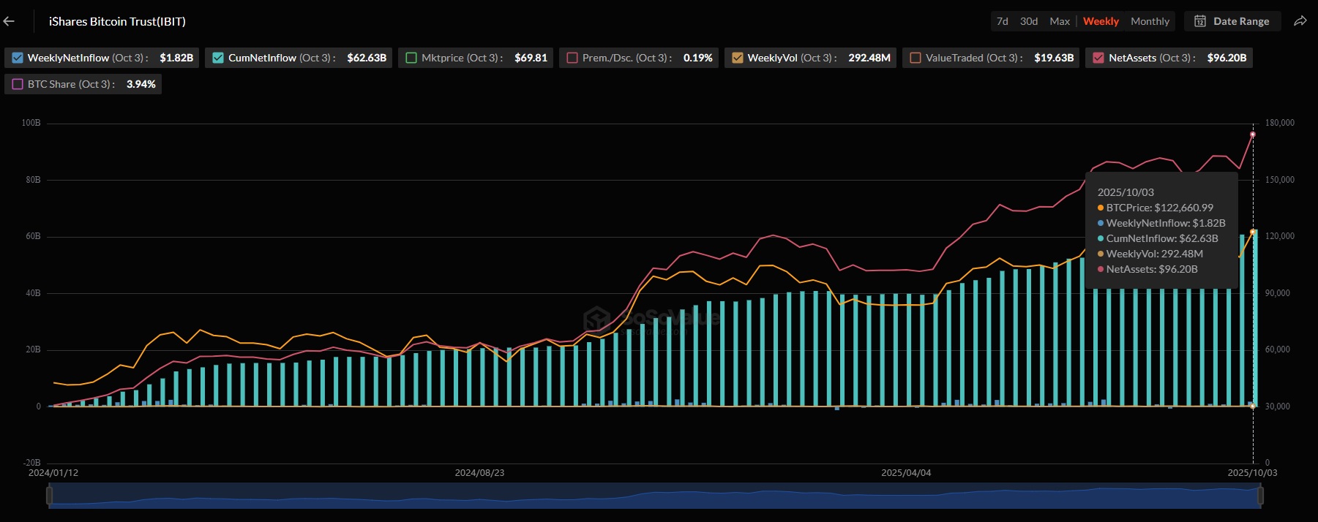Enable the ValueTraded checkbox
Image resolution: width=1318 pixels, height=522 pixels.
coord(915,58)
